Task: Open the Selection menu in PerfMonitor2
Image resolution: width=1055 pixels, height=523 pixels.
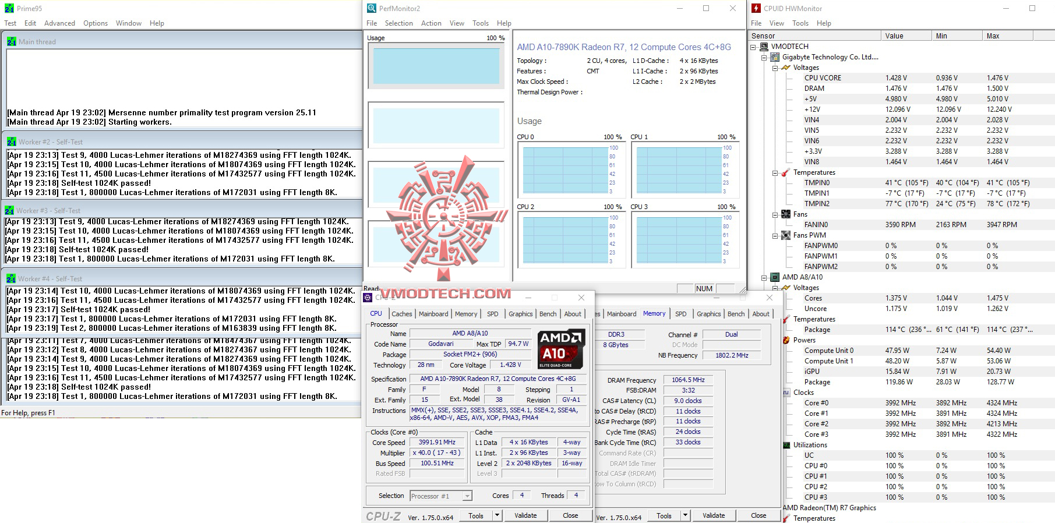Action: [398, 23]
